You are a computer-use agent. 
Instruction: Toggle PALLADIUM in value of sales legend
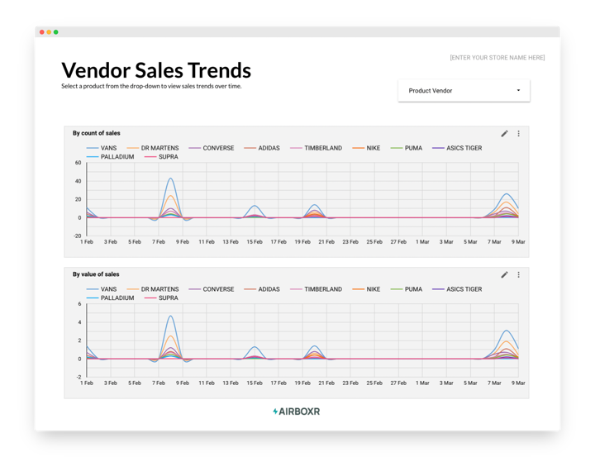point(111,298)
